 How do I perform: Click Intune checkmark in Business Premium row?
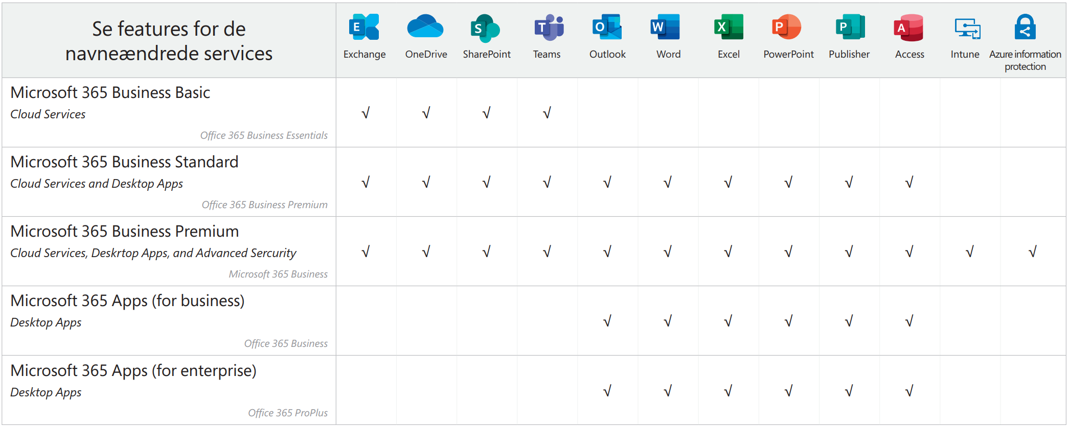tap(969, 252)
